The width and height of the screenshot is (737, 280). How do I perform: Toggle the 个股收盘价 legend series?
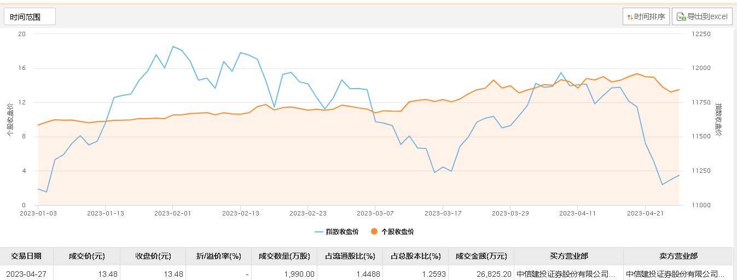tap(392, 232)
